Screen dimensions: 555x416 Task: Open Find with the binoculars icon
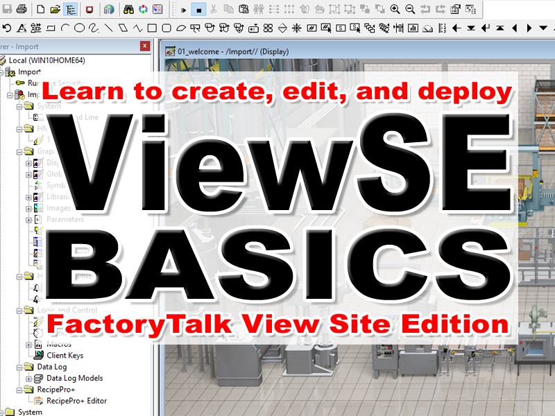pyautogui.click(x=128, y=9)
